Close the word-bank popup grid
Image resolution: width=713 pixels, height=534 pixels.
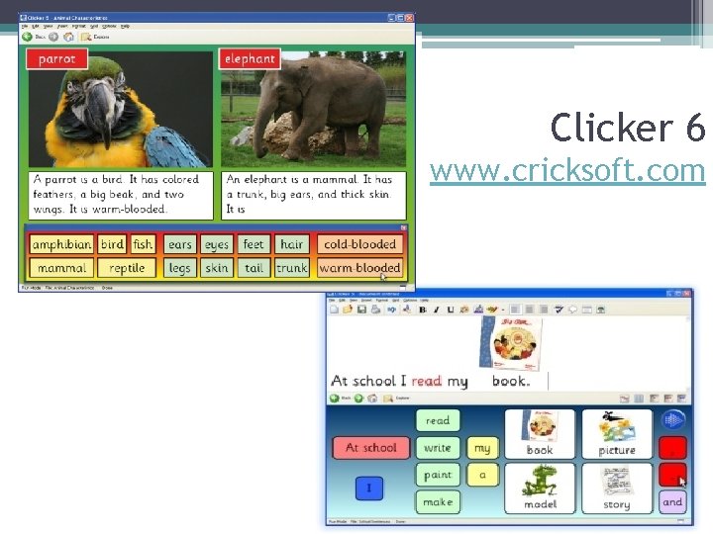tap(403, 227)
